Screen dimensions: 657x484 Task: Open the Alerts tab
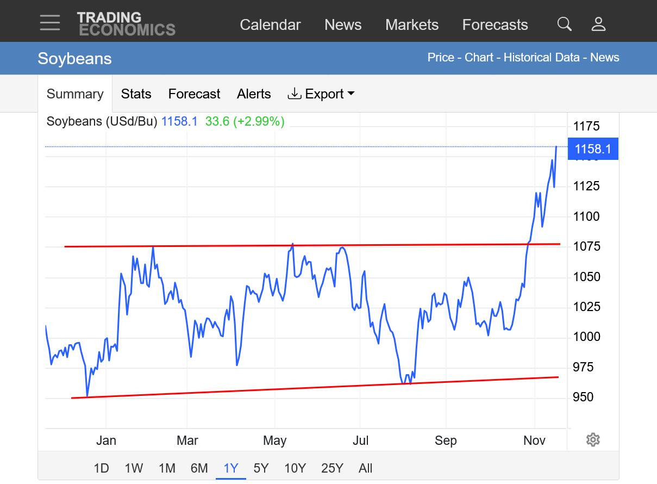[x=254, y=94]
